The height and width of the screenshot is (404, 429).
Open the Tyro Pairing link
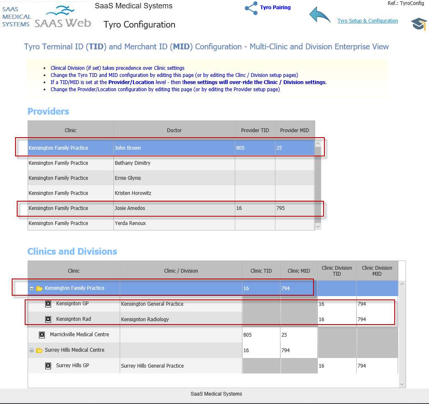click(x=275, y=8)
